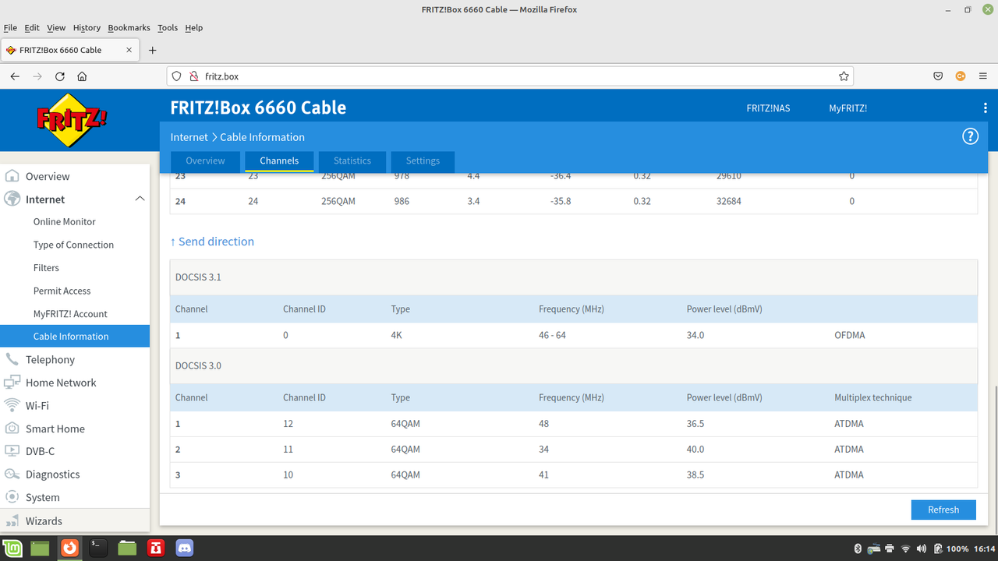Launch Firefox from the taskbar

69,549
